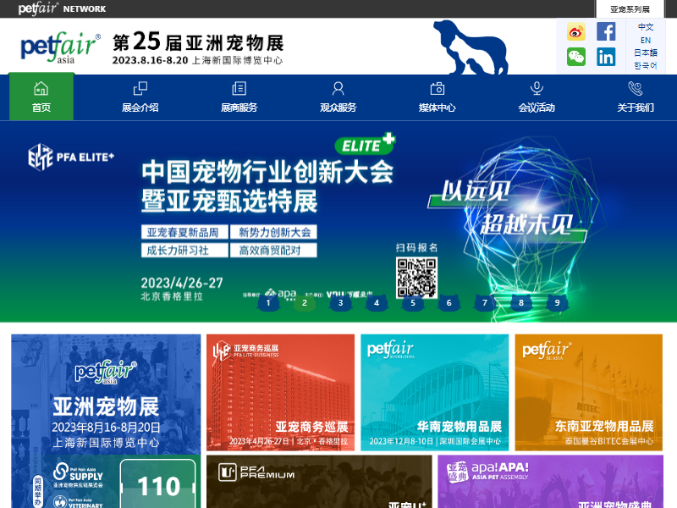This screenshot has width=677, height=508.
Task: Open the 会议活动 menu
Action: click(x=537, y=108)
